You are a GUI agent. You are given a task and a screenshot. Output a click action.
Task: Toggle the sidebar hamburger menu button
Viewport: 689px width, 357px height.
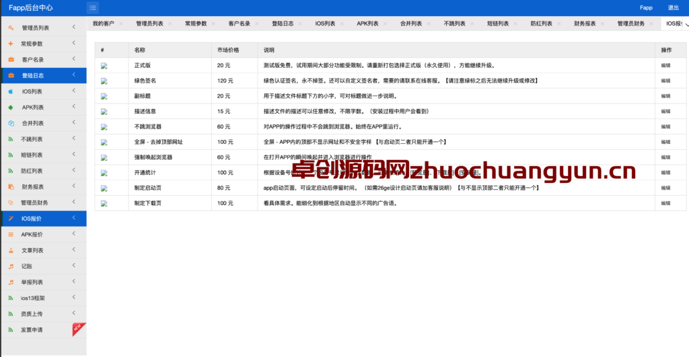(93, 7)
